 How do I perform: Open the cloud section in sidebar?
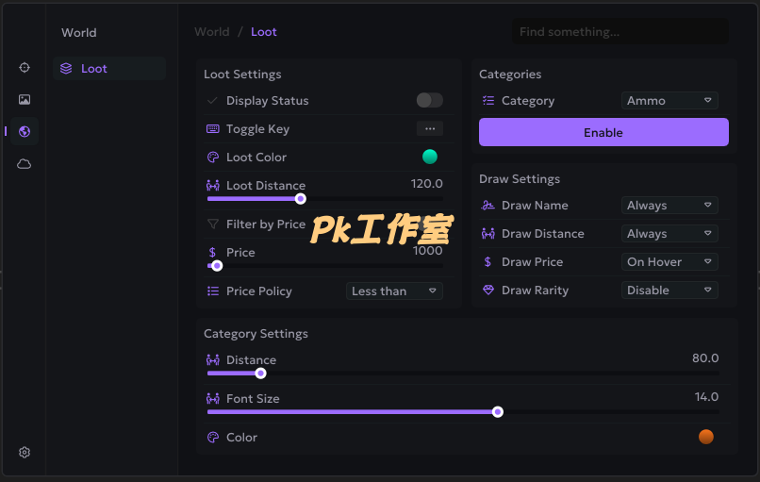click(x=25, y=164)
